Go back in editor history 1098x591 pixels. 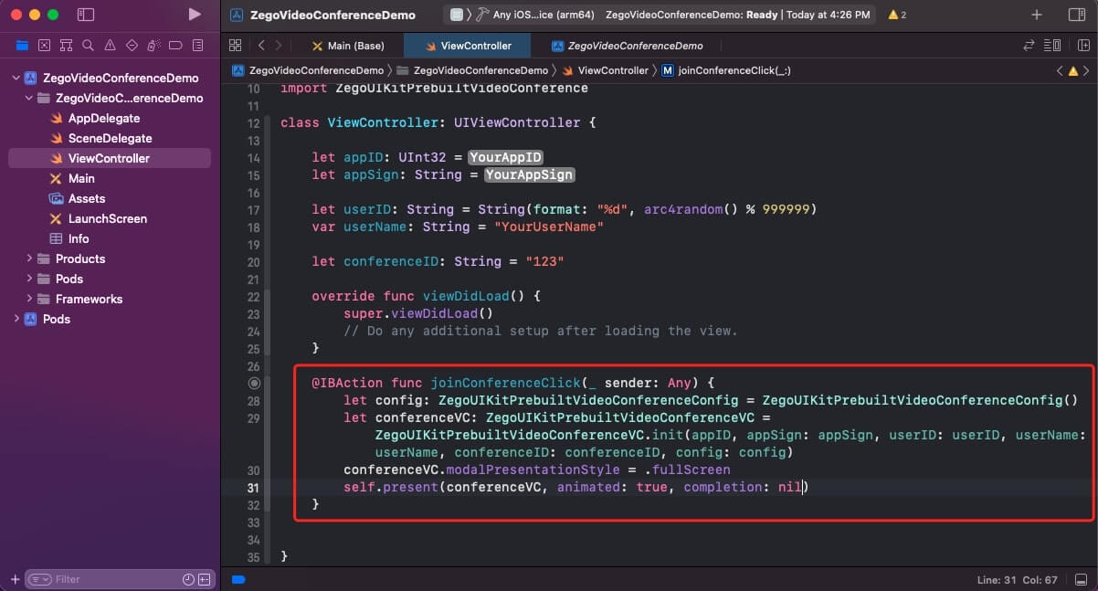point(261,45)
